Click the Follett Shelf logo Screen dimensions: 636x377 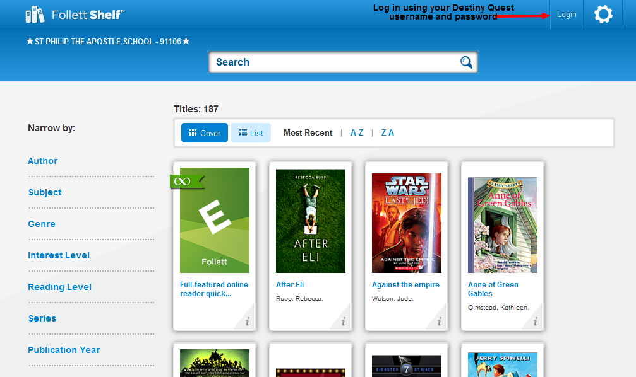(x=75, y=14)
